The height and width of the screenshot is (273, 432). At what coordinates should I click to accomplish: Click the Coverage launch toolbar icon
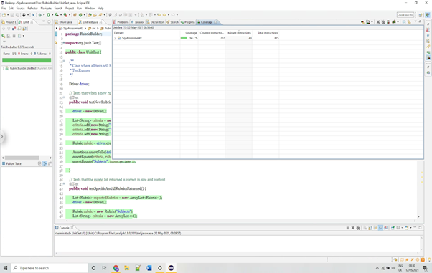[57, 15]
